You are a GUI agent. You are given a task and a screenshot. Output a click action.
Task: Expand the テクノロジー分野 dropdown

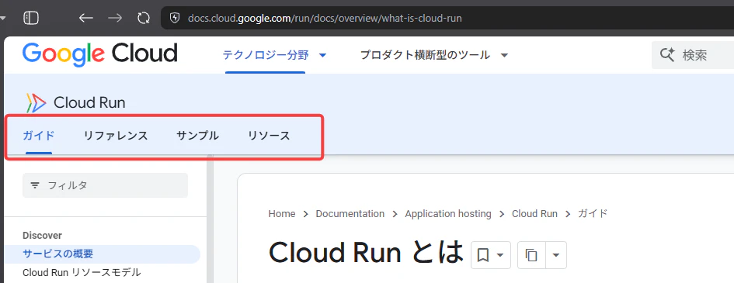tap(322, 56)
